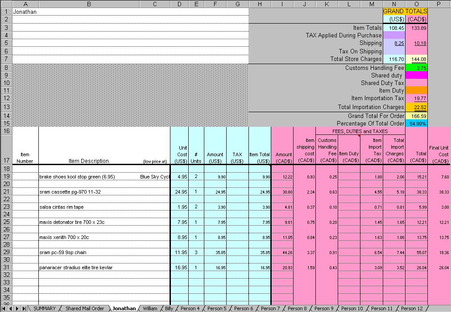
Task: Select the Billy sheet tab
Action: coord(169,308)
